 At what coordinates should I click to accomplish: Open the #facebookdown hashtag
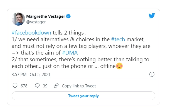31,33
